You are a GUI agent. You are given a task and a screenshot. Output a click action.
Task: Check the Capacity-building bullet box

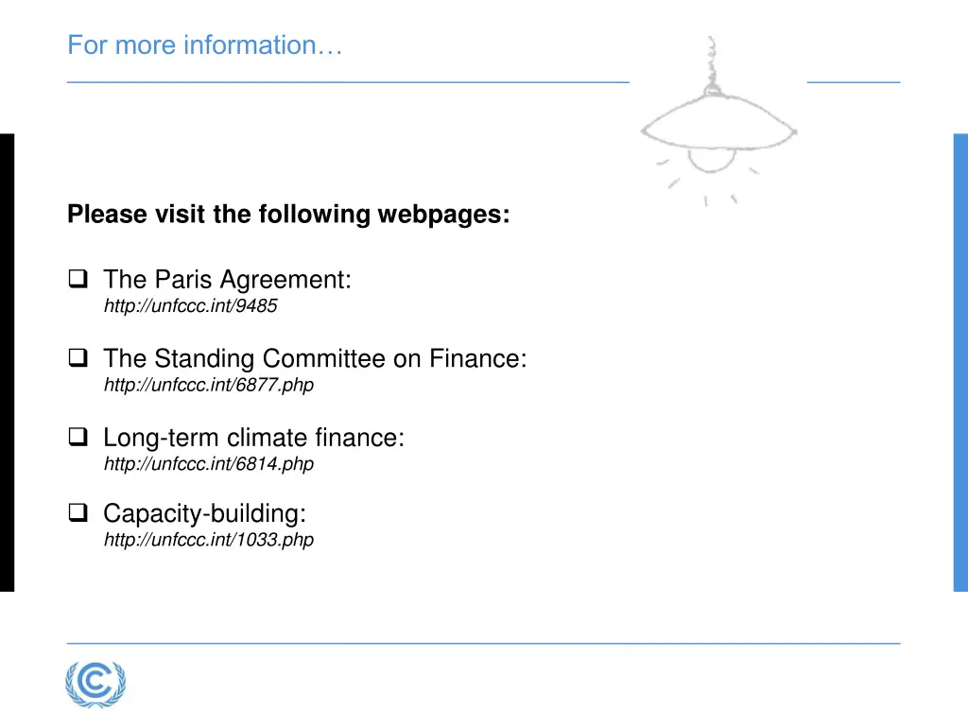point(78,513)
